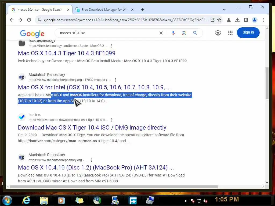
Task: Click volume icon in system tray
Action: pos(205,201)
